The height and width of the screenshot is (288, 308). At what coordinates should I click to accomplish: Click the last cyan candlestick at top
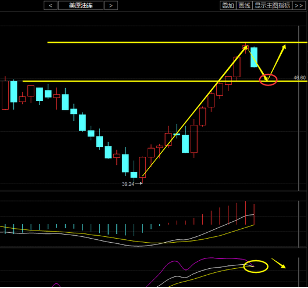click(254, 57)
